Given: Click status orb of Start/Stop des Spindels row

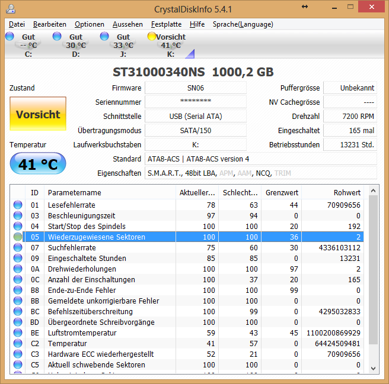Looking at the screenshot, I should (18, 226).
